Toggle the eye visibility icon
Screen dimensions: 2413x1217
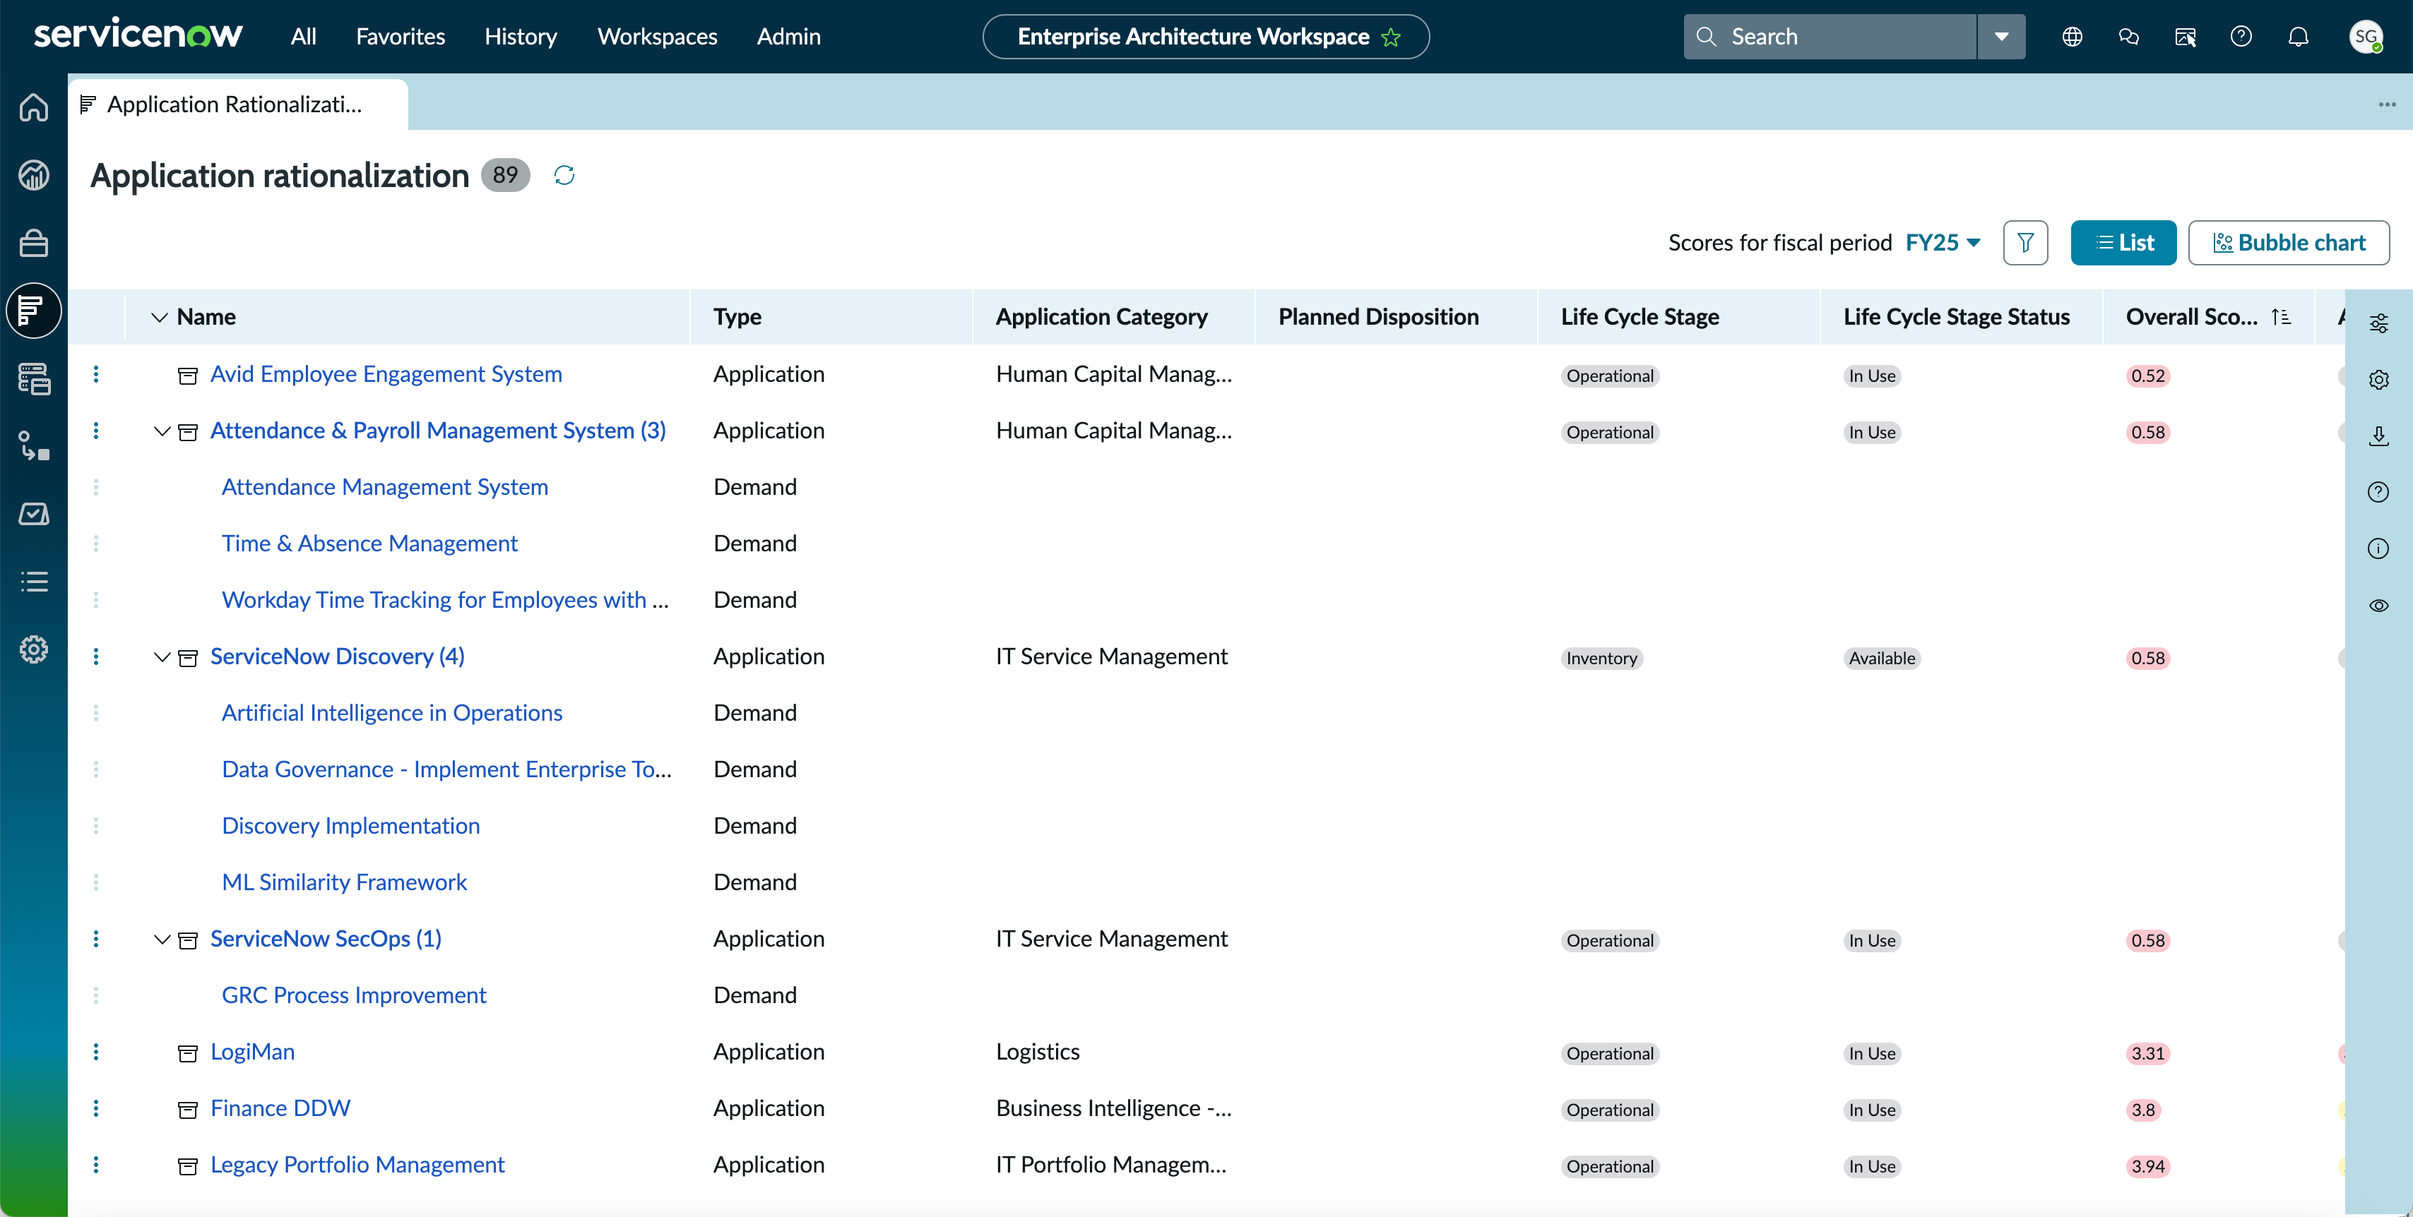(2378, 605)
